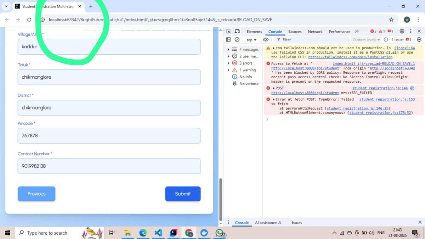This screenshot has width=425, height=239.
Task: Click the Pincode field with 767878
Action: tap(109, 135)
